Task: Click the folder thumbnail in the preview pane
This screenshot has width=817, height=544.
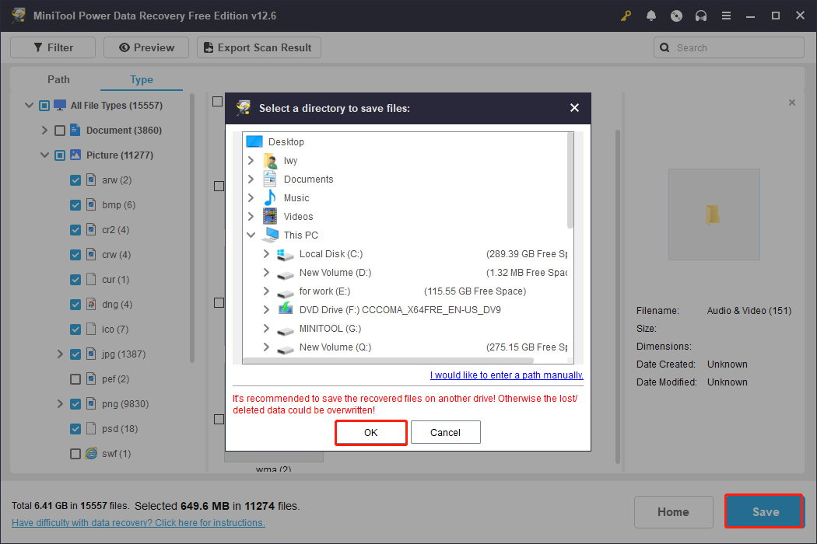Action: coord(714,214)
